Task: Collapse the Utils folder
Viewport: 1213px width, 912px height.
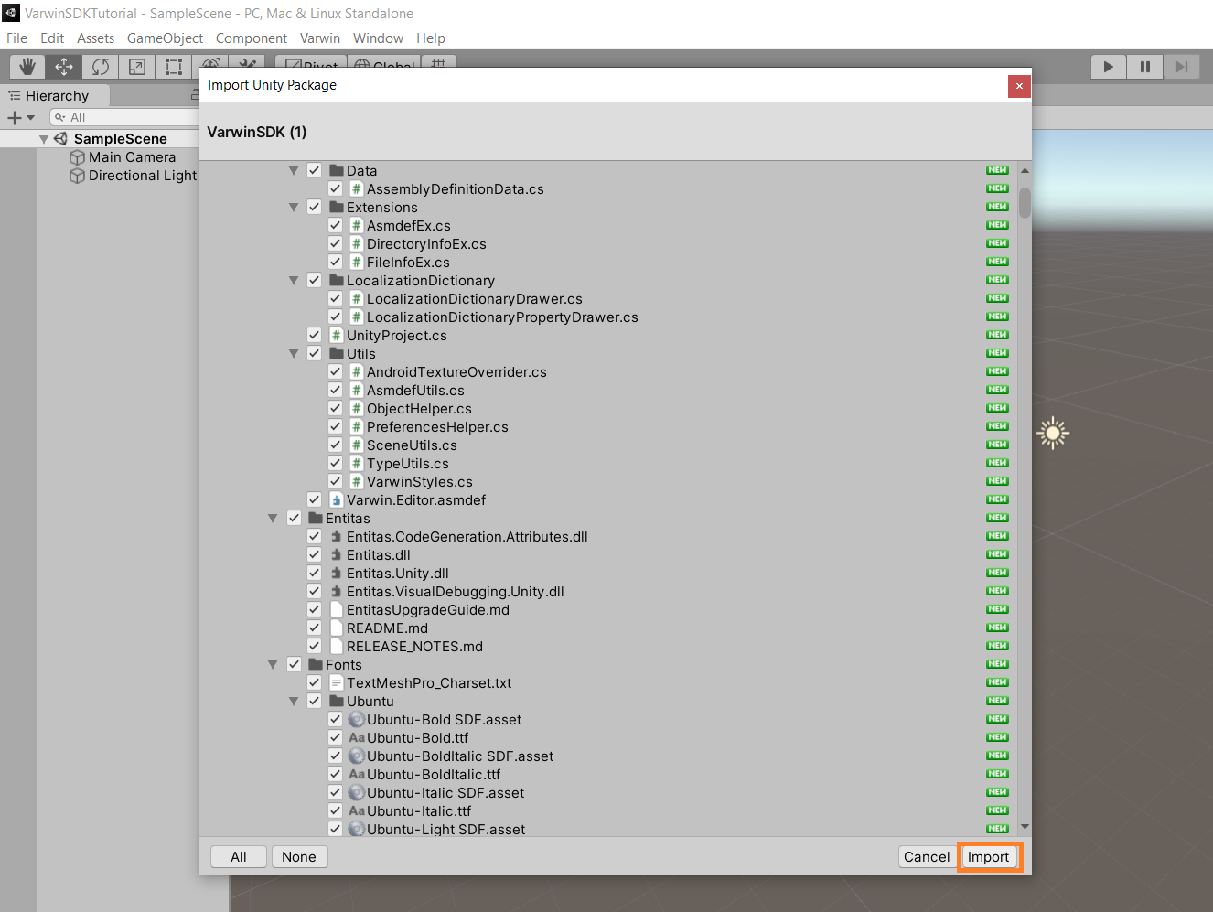Action: pyautogui.click(x=294, y=353)
